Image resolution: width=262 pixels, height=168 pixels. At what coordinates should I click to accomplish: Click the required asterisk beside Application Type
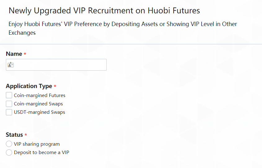[55, 86]
